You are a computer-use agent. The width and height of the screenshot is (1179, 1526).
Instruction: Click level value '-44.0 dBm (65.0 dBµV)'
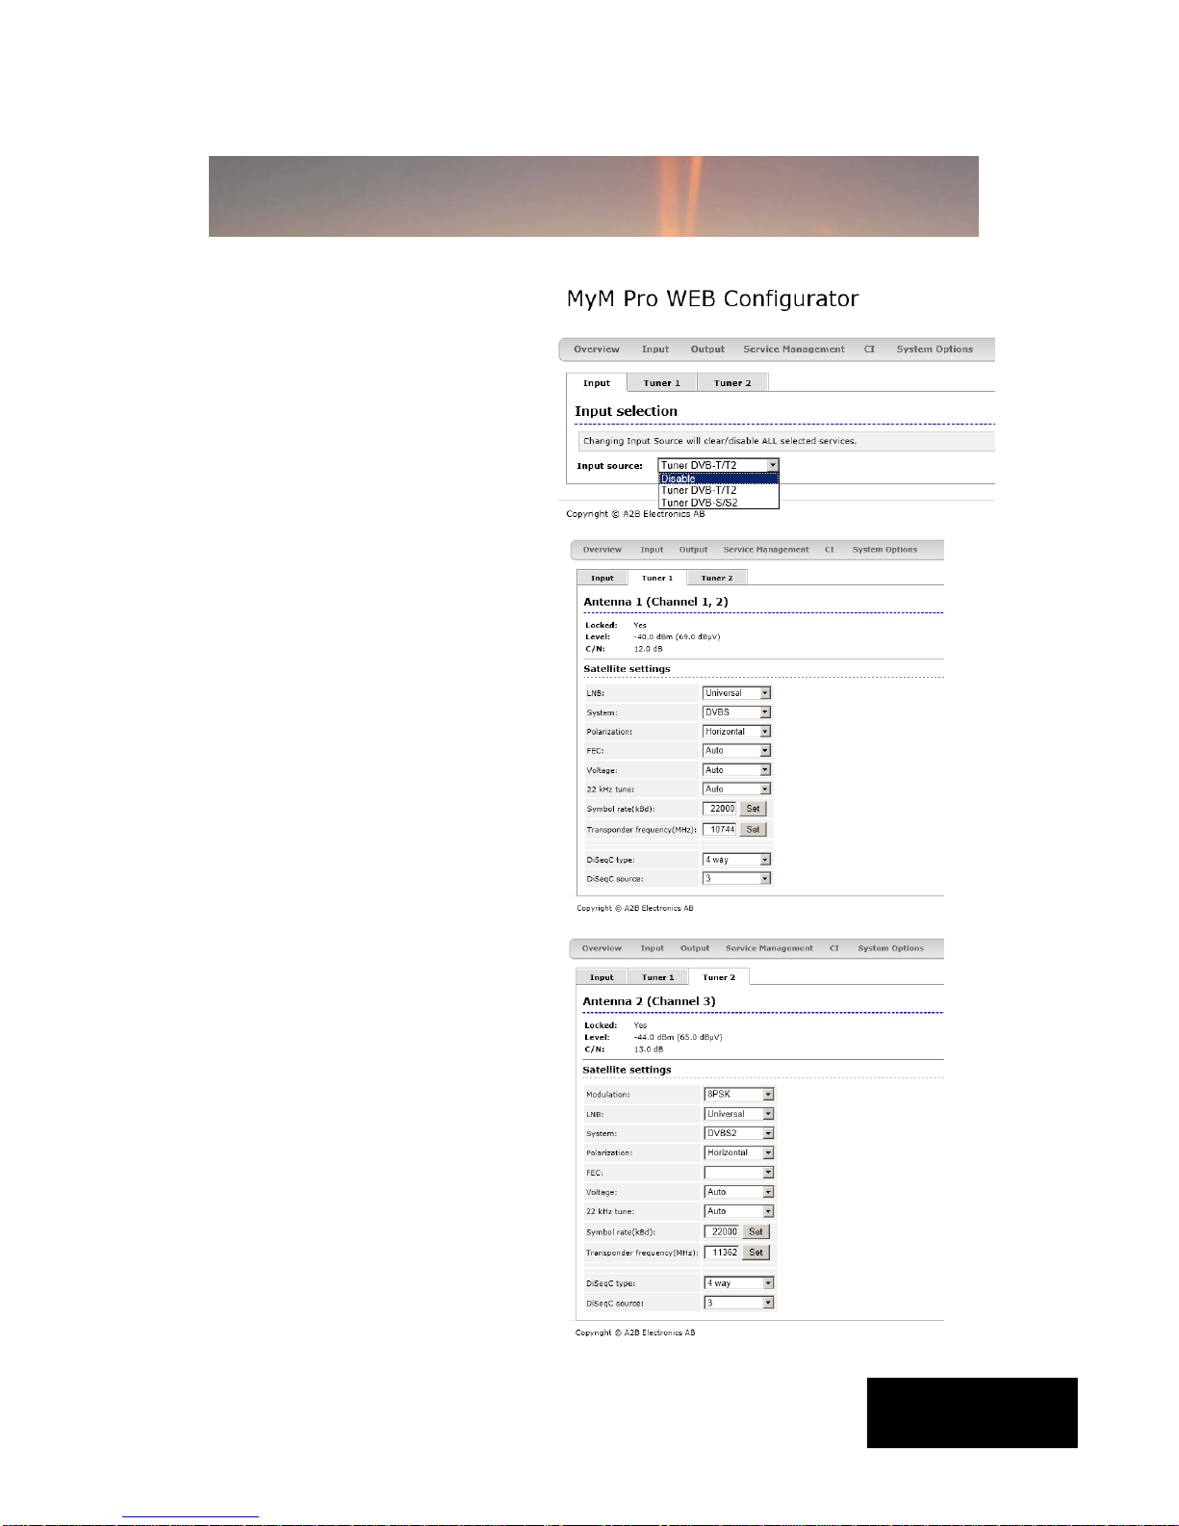678,1037
